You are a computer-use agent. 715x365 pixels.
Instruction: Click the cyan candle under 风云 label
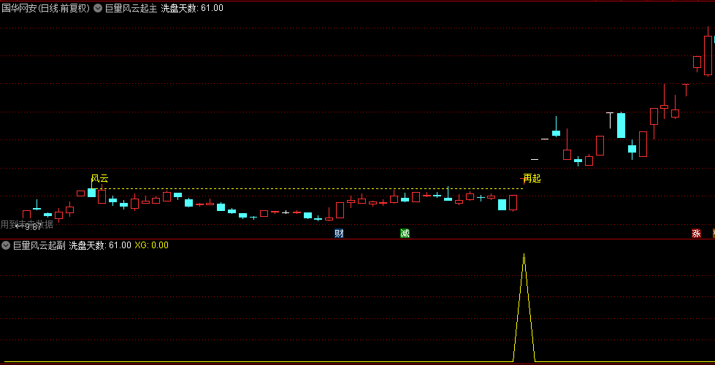(91, 192)
